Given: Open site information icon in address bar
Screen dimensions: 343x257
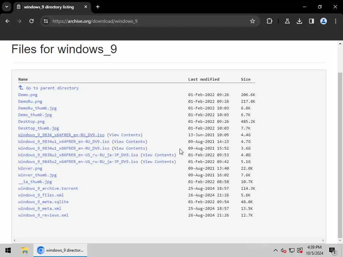Looking at the screenshot, I should click(x=46, y=21).
